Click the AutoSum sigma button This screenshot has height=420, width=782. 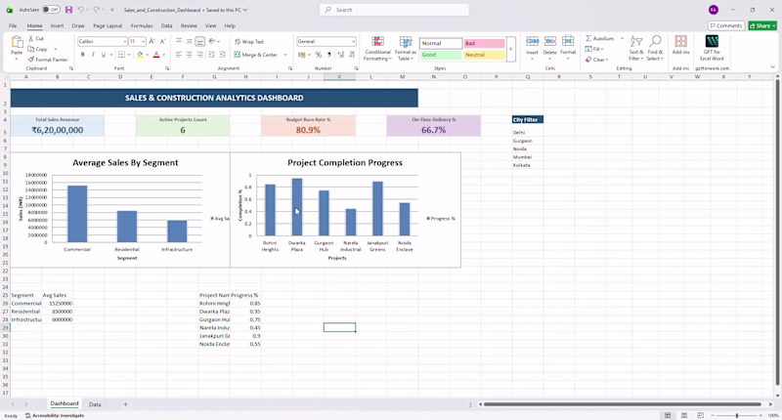click(x=599, y=38)
